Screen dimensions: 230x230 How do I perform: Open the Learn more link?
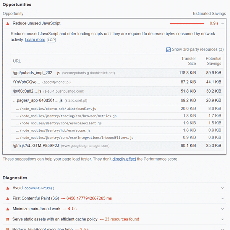[35, 40]
